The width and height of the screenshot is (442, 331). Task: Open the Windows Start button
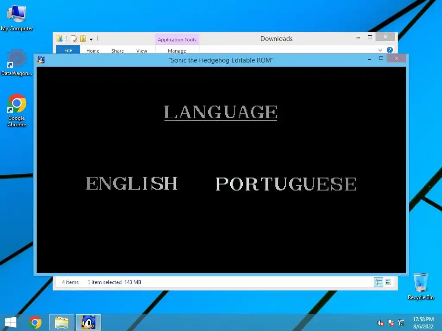pos(11,322)
